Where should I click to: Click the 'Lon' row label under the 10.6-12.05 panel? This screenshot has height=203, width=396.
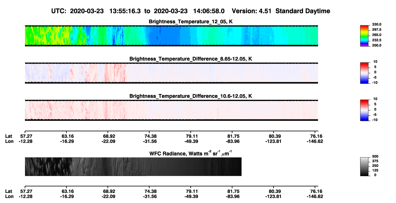9,141
